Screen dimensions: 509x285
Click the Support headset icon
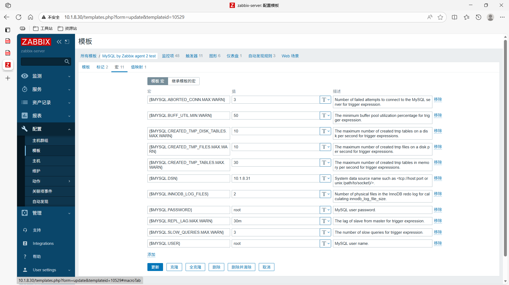click(x=25, y=230)
